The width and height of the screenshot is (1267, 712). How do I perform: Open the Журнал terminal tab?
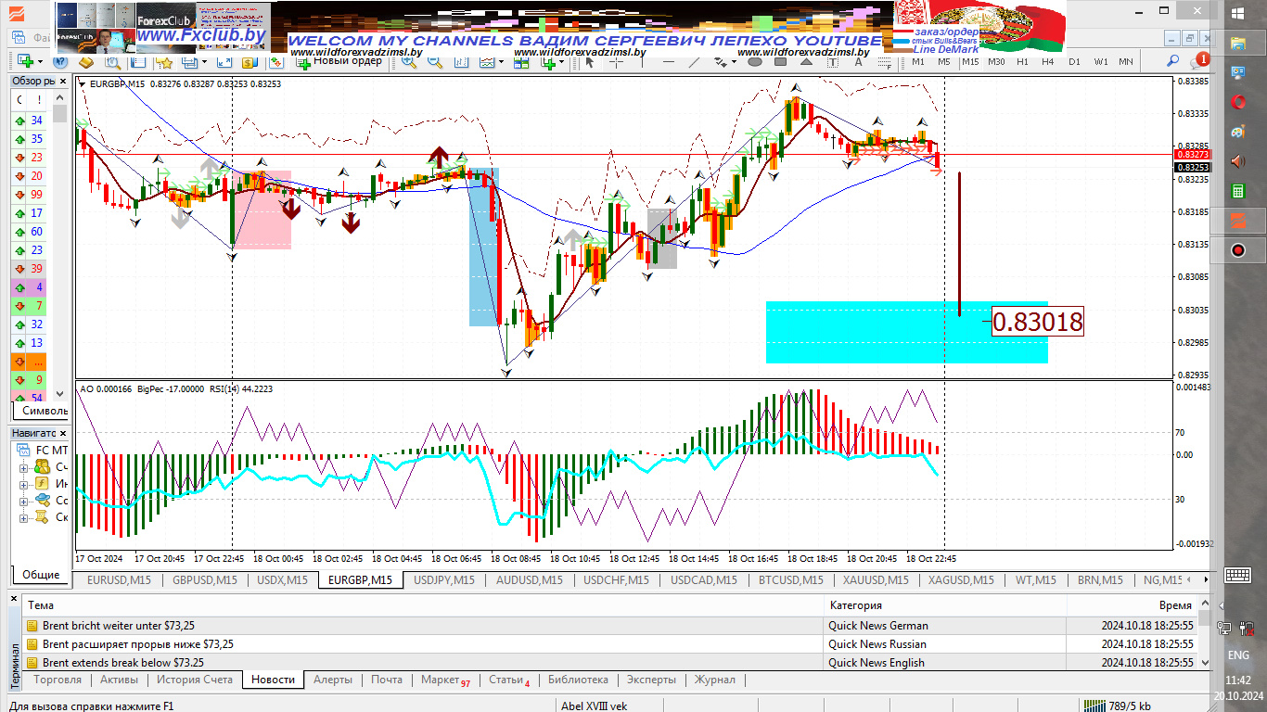pyautogui.click(x=715, y=680)
